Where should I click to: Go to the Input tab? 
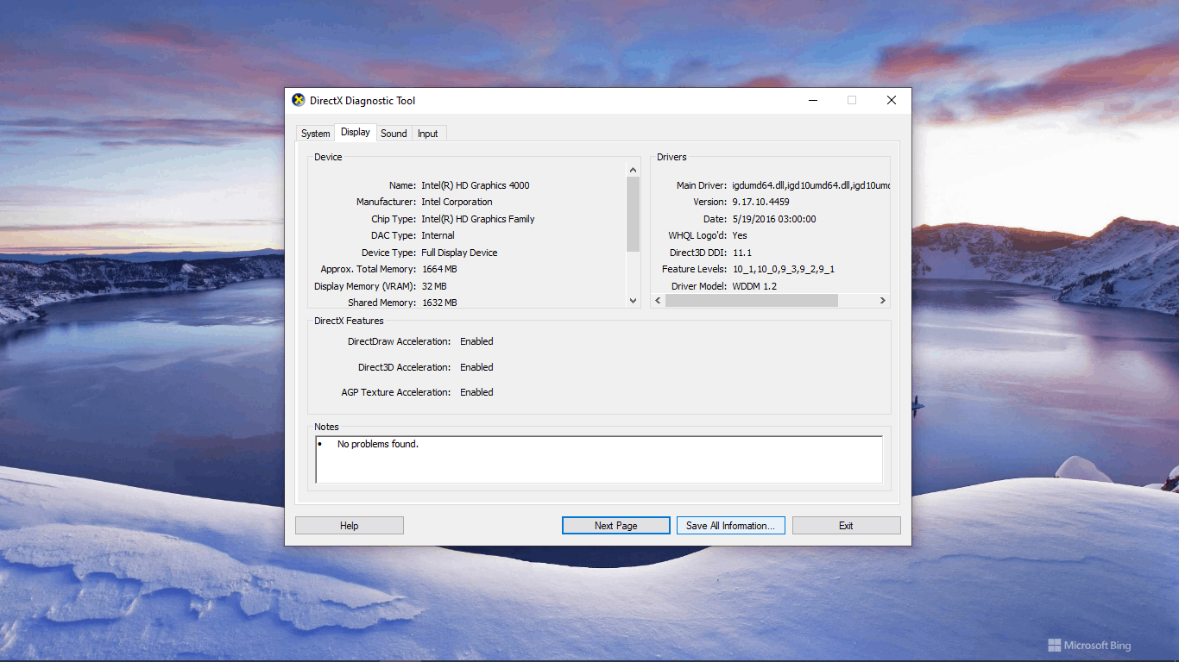click(428, 134)
